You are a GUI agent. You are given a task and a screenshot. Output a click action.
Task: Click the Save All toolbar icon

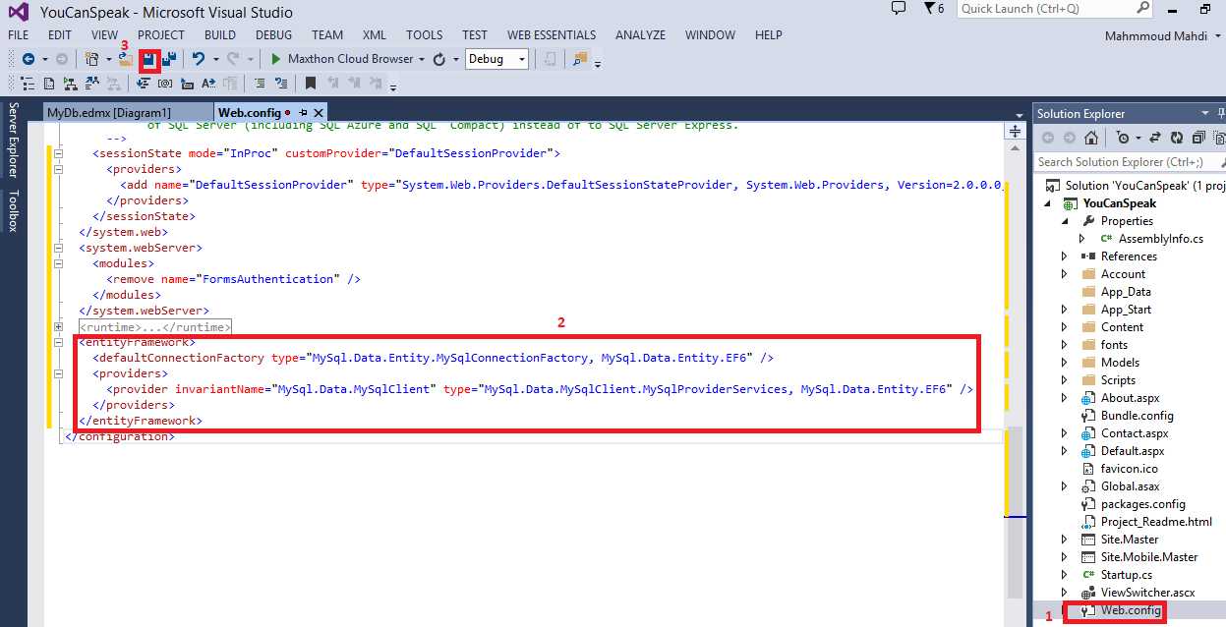coord(170,59)
